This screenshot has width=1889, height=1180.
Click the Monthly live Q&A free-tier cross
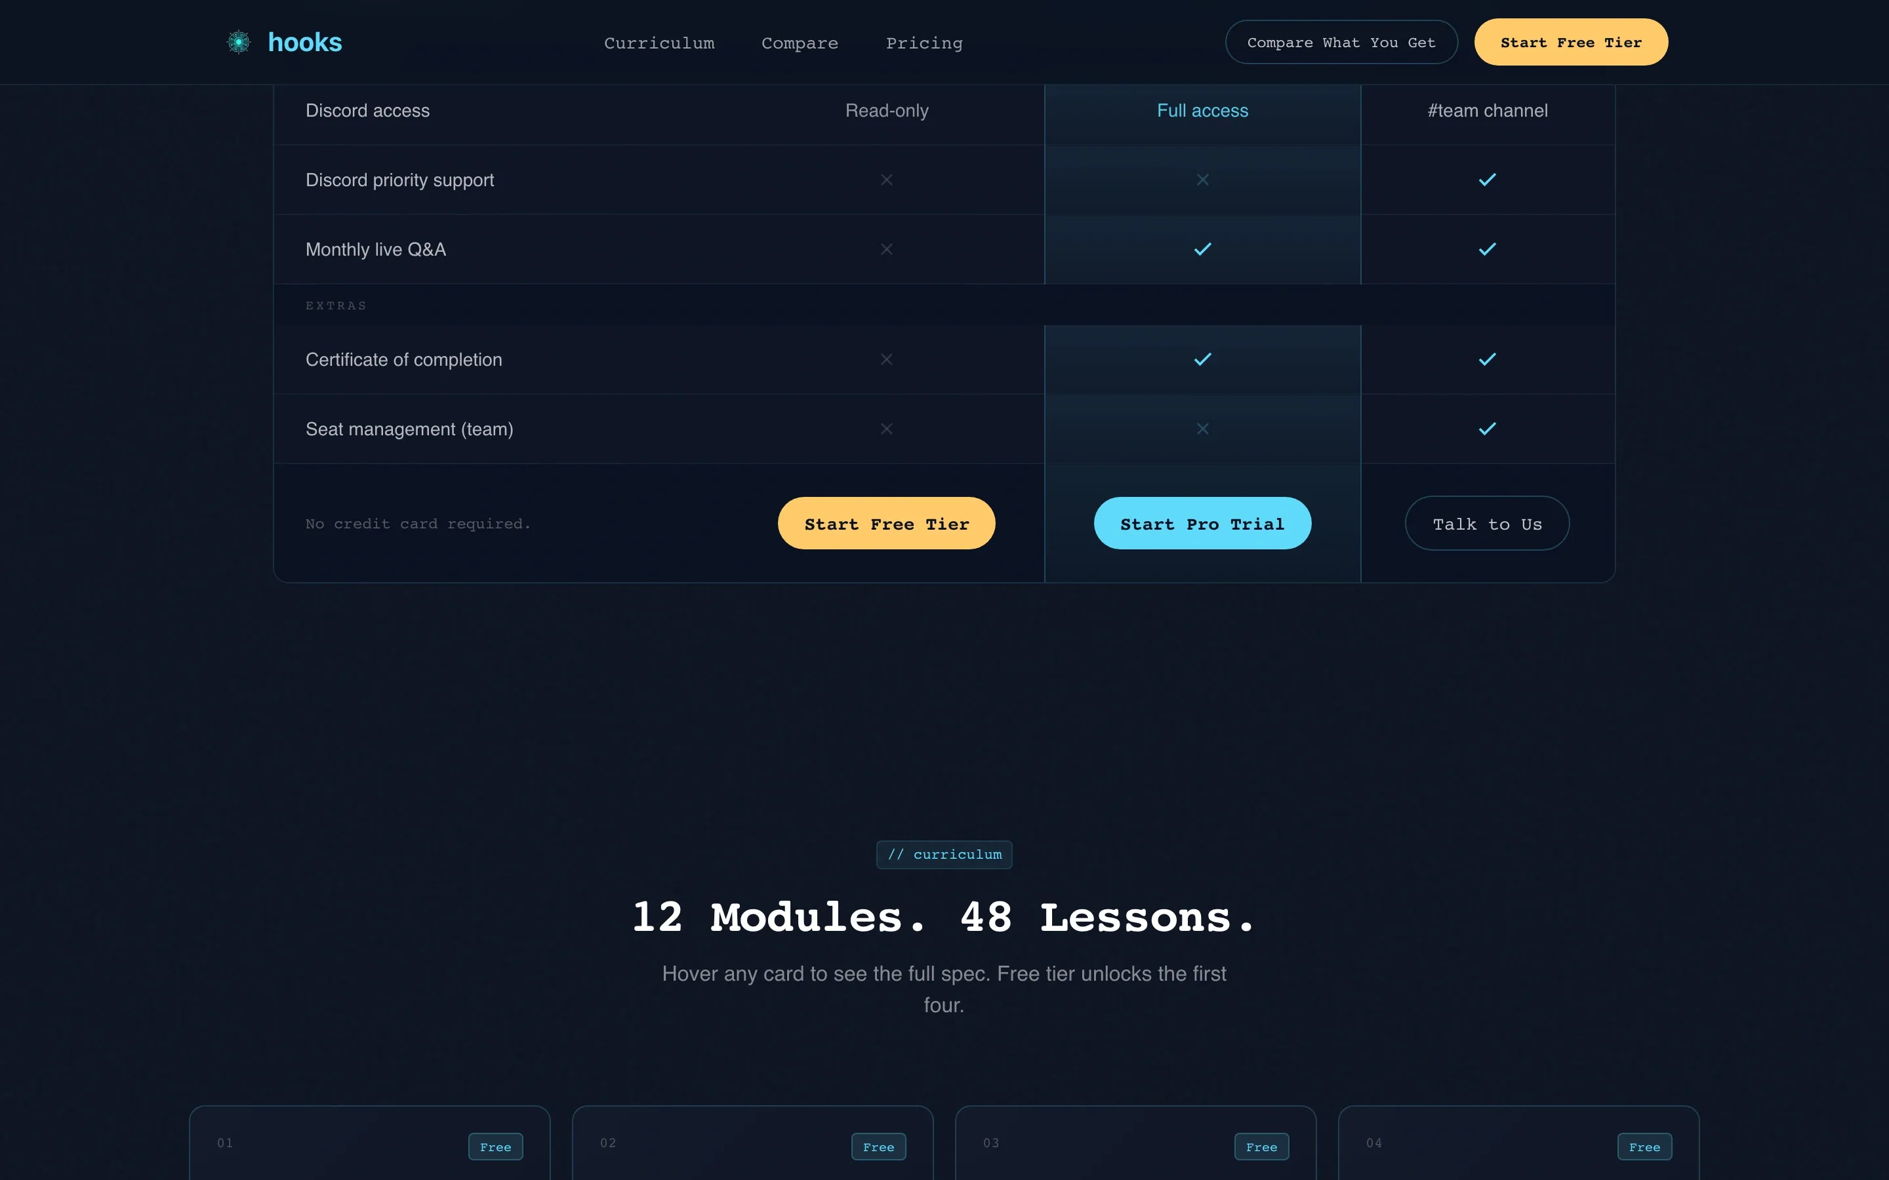[887, 249]
